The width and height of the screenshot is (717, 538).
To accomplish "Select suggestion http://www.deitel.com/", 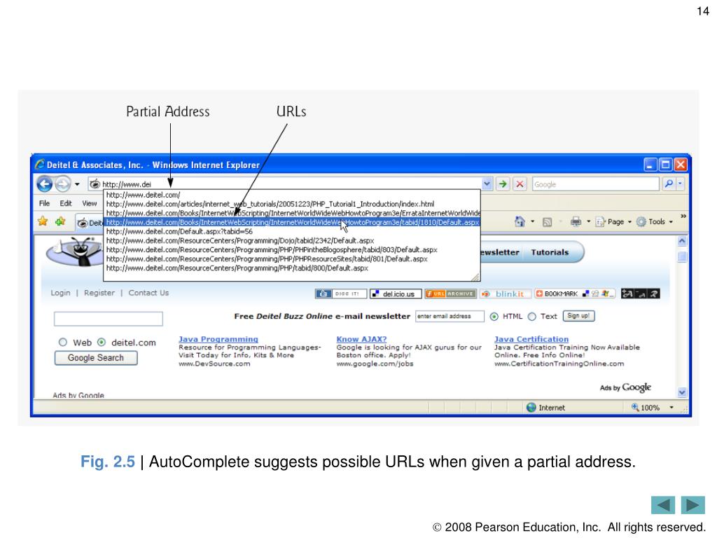I will [x=292, y=195].
